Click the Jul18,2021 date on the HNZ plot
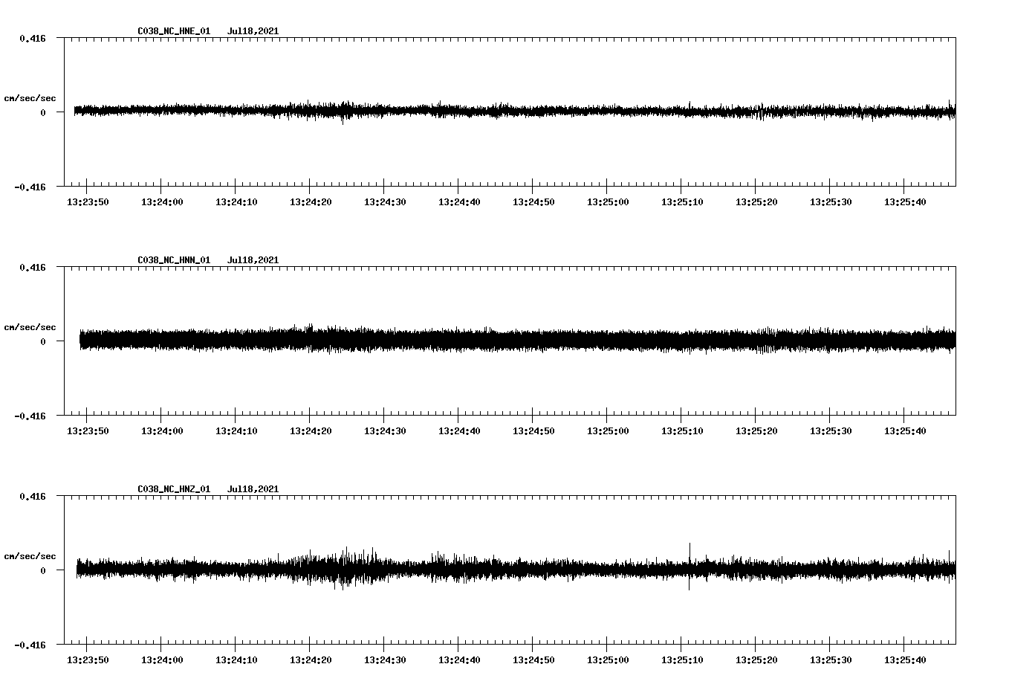 click(253, 489)
